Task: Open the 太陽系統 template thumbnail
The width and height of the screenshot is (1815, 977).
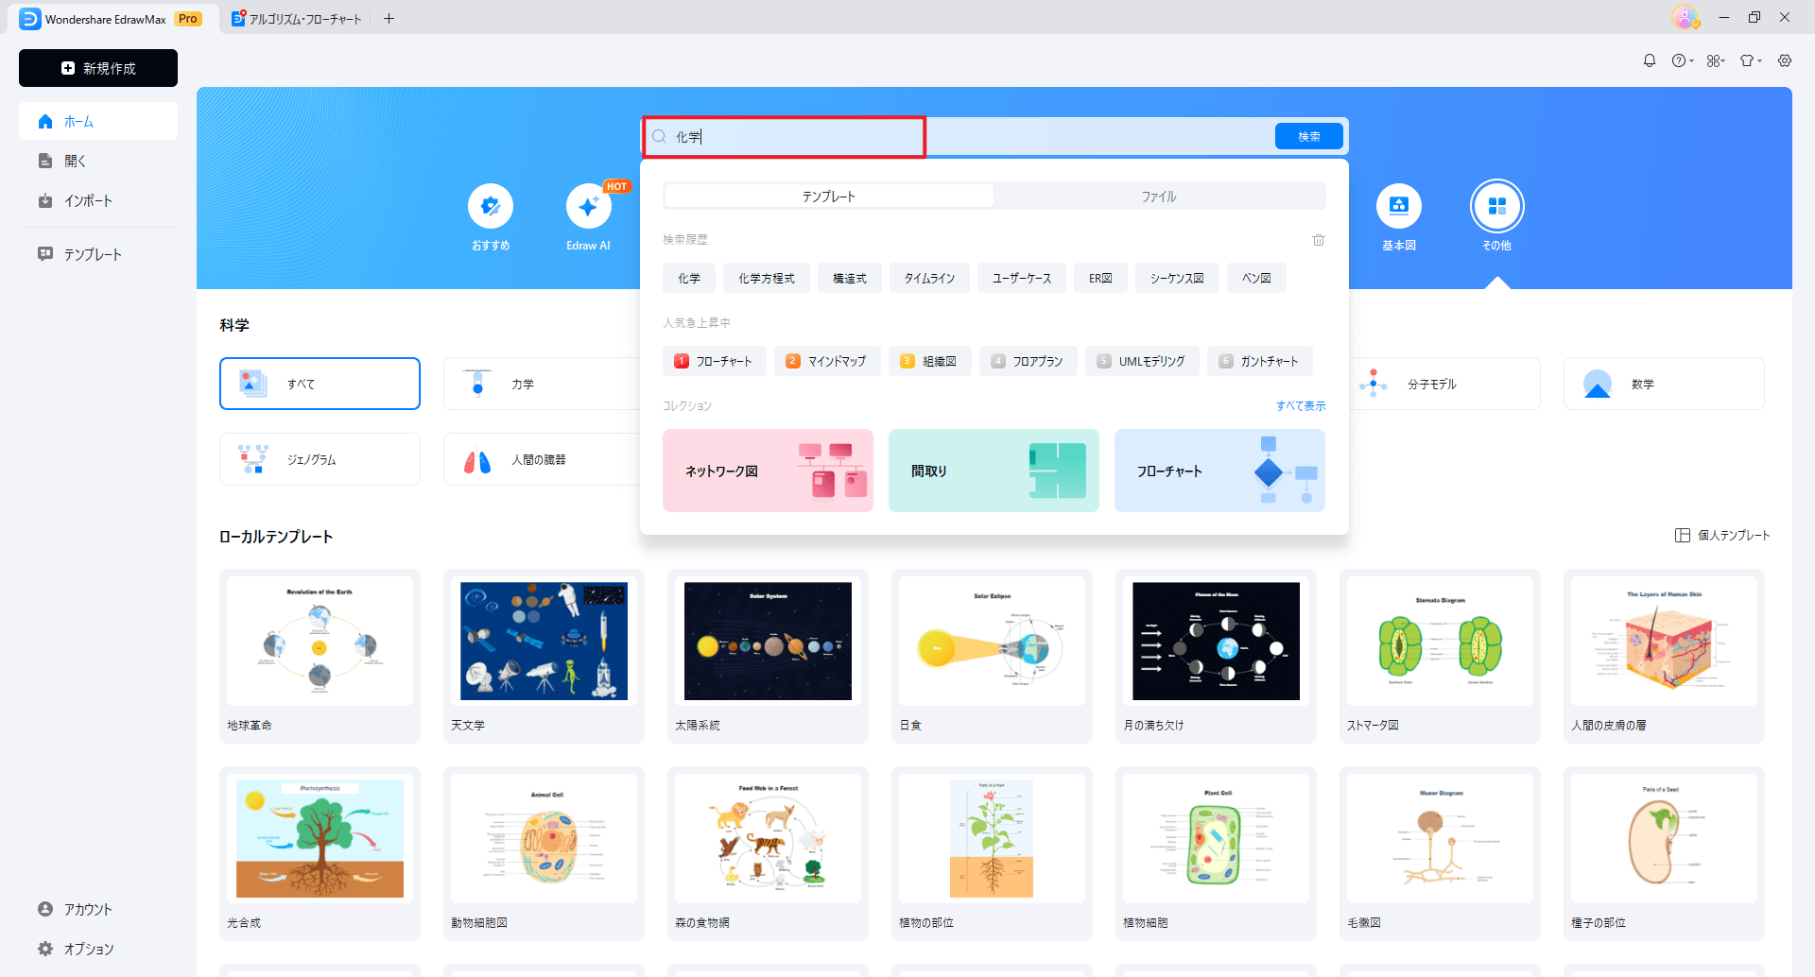Action: click(768, 642)
